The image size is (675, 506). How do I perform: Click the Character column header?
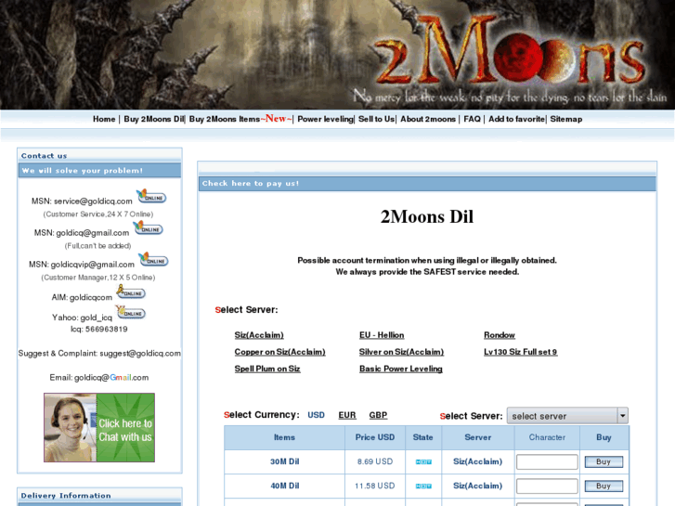547,437
